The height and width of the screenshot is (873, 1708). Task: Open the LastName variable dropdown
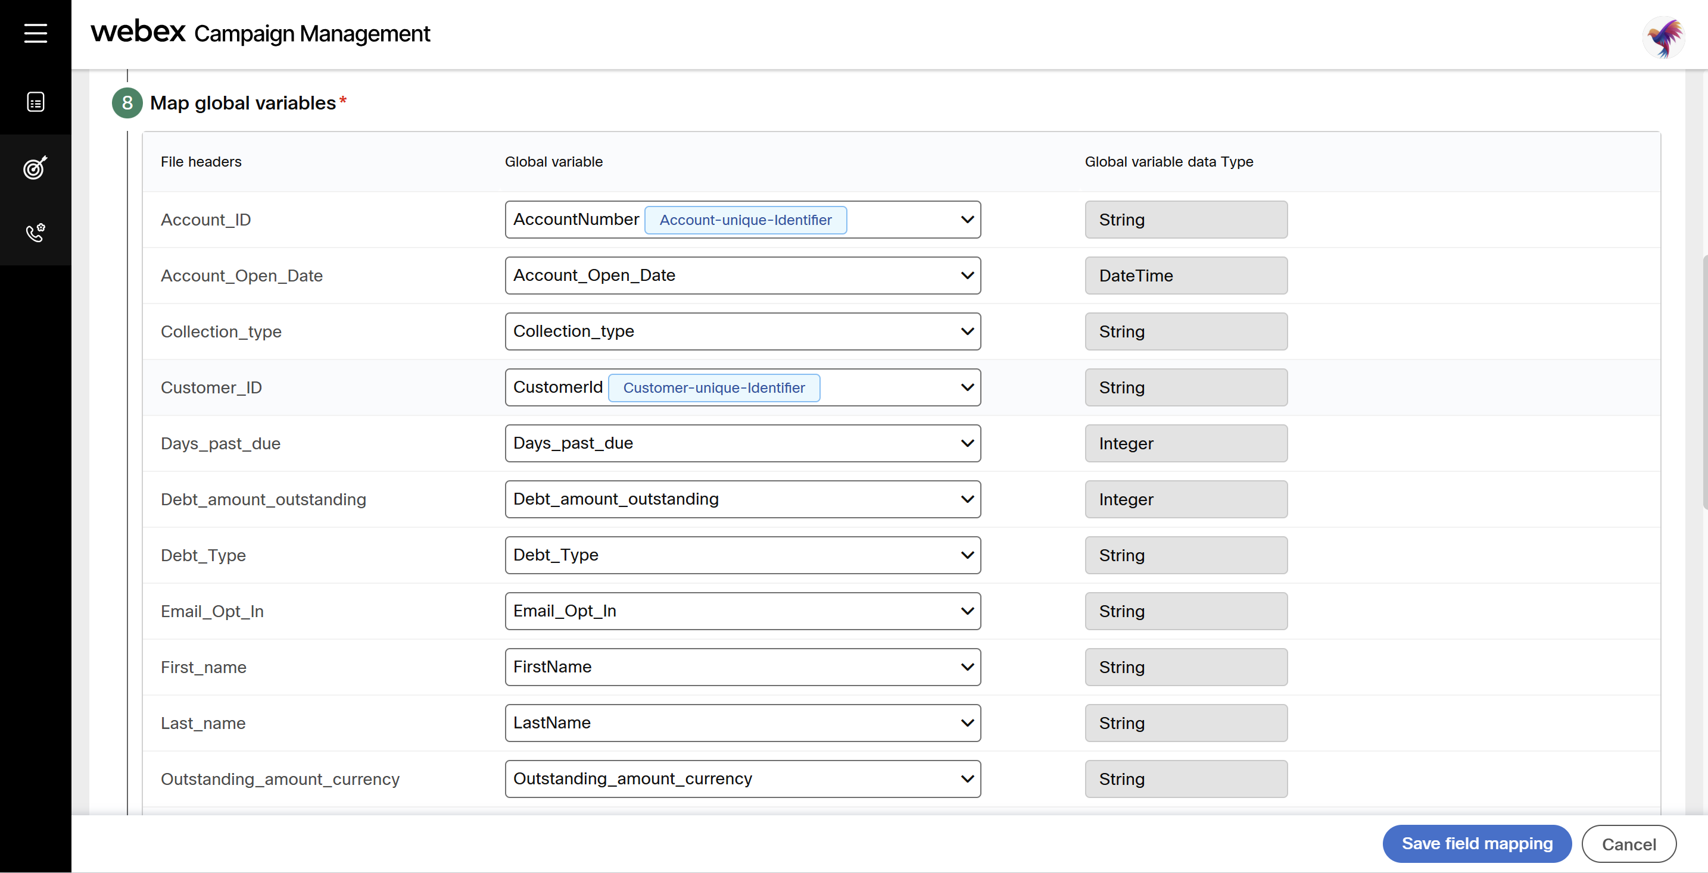(x=742, y=722)
